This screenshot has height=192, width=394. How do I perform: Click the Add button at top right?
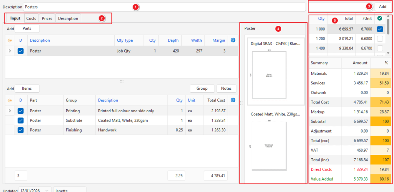(x=382, y=7)
